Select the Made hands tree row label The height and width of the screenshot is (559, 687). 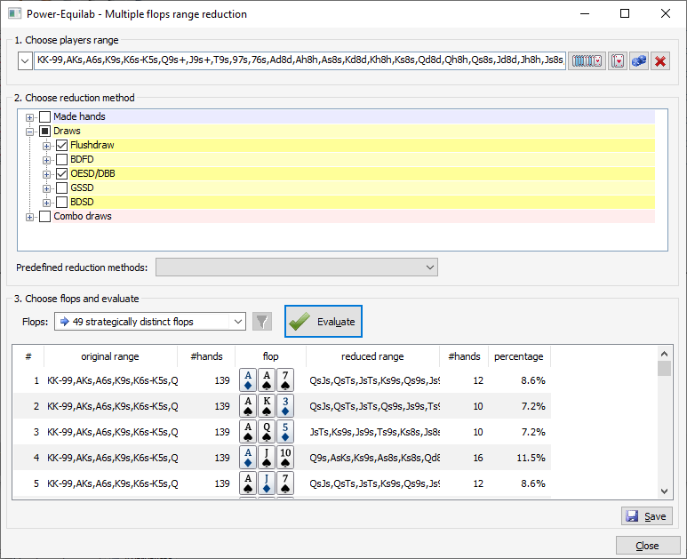click(79, 116)
